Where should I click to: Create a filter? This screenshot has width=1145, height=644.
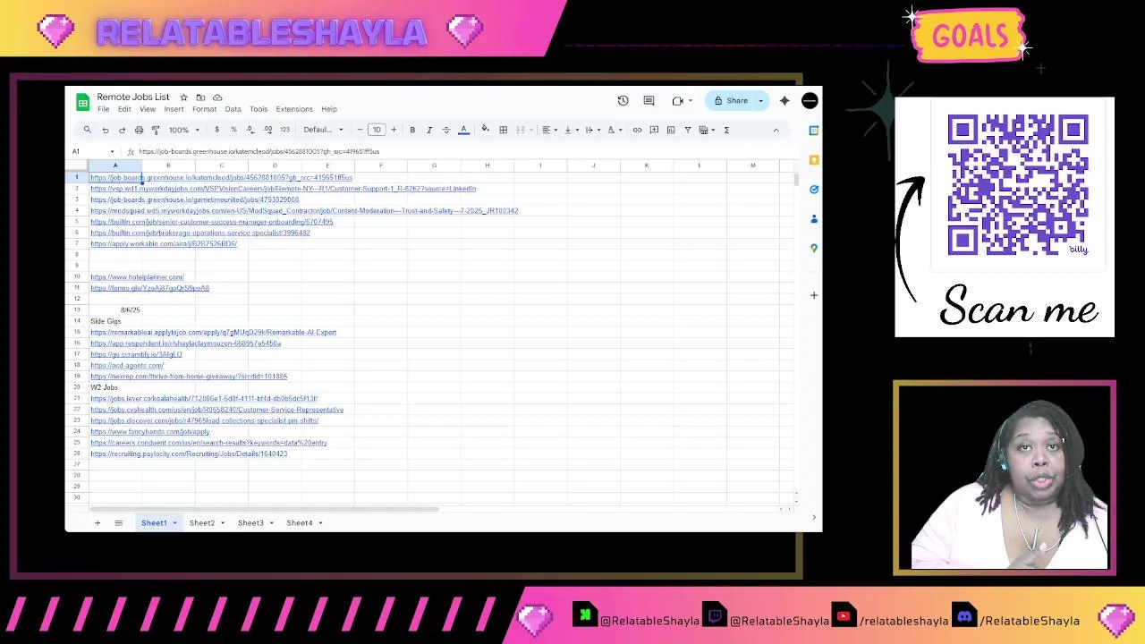click(x=687, y=130)
